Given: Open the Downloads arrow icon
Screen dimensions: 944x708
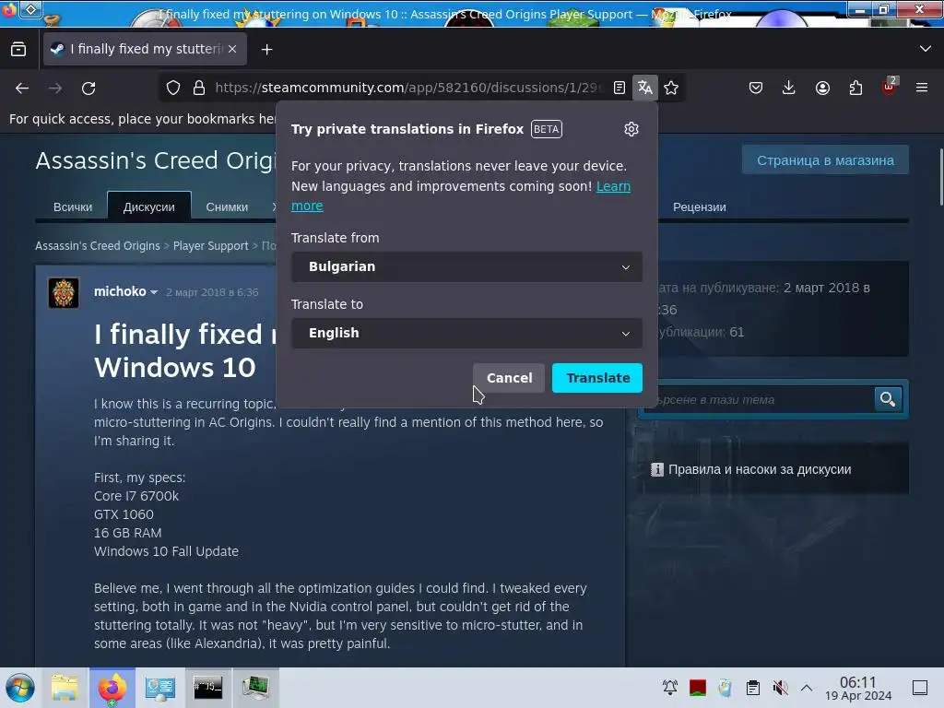Looking at the screenshot, I should 789,88.
